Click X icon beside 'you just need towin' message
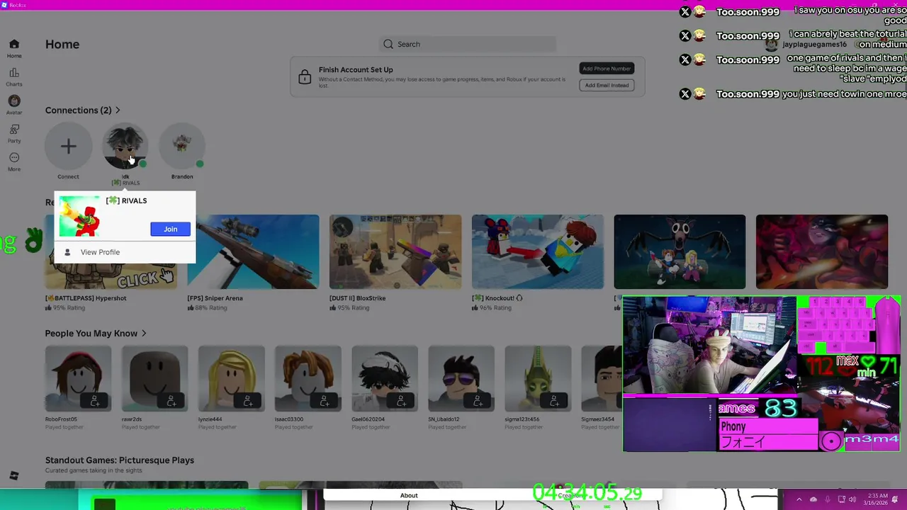Viewport: 907px width, 510px height. tap(685, 93)
